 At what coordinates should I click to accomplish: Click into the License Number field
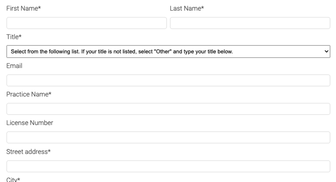click(x=168, y=137)
